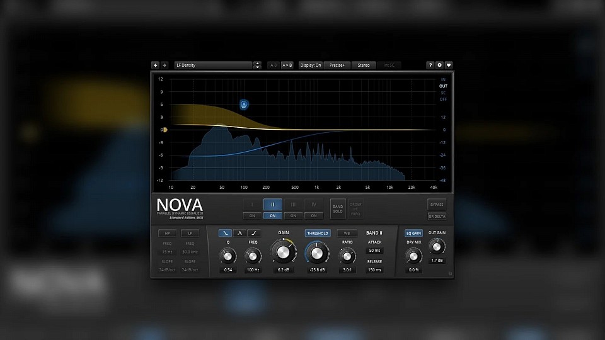
Task: Click the HP 15 Hz frequency field
Action: click(x=167, y=252)
